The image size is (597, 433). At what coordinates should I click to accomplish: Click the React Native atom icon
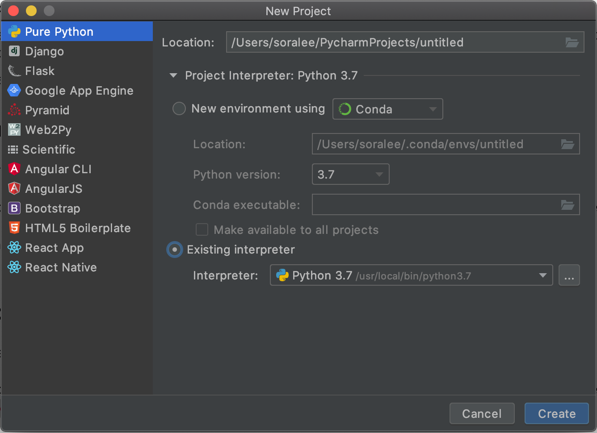point(14,267)
